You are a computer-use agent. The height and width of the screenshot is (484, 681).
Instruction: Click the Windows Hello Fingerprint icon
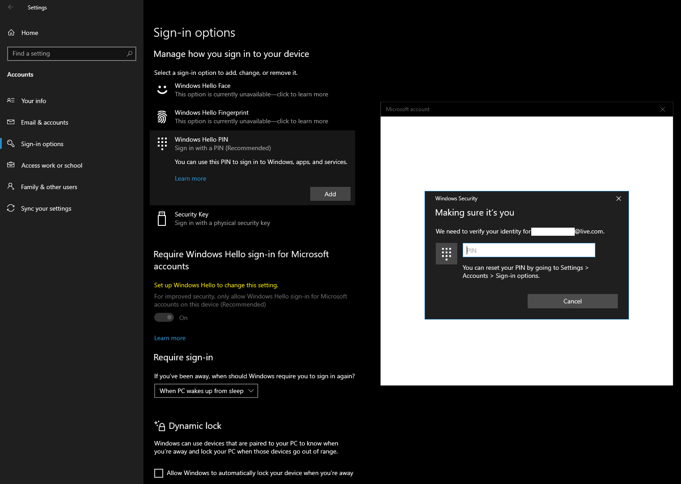[162, 117]
